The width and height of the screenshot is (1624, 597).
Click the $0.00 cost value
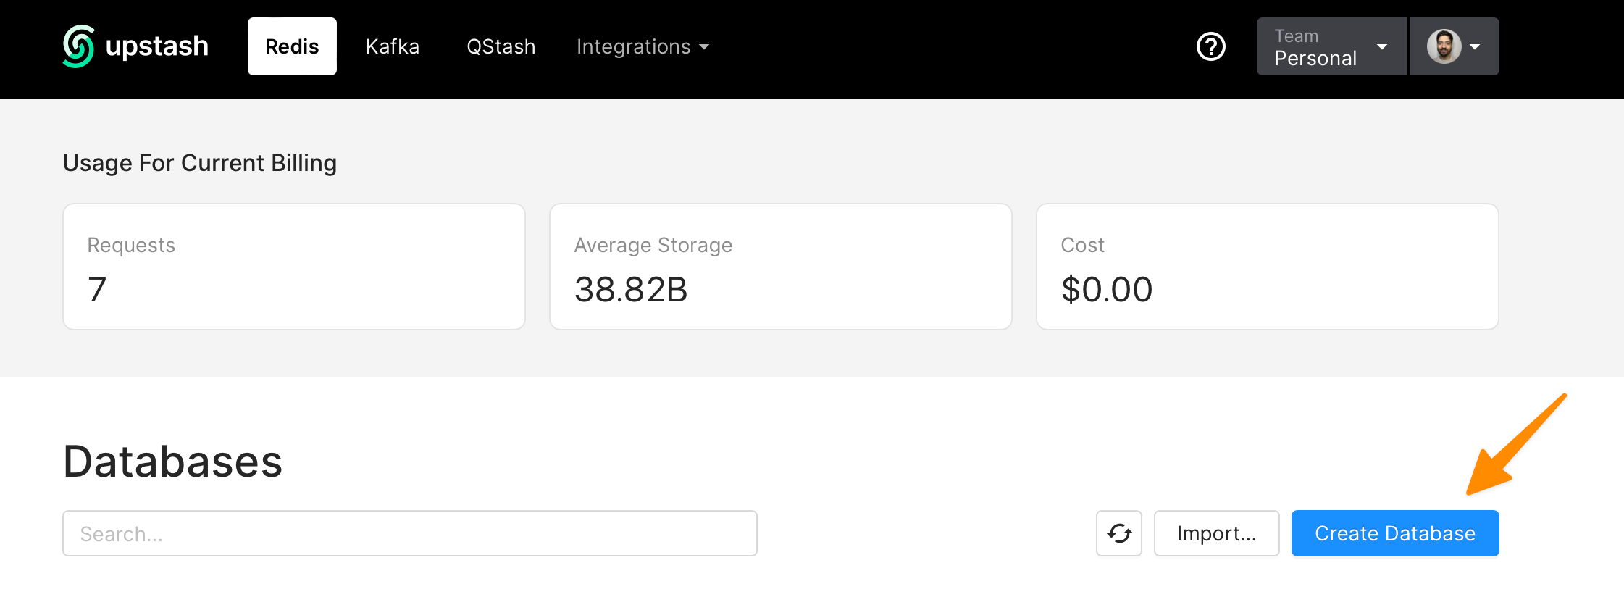point(1107,289)
